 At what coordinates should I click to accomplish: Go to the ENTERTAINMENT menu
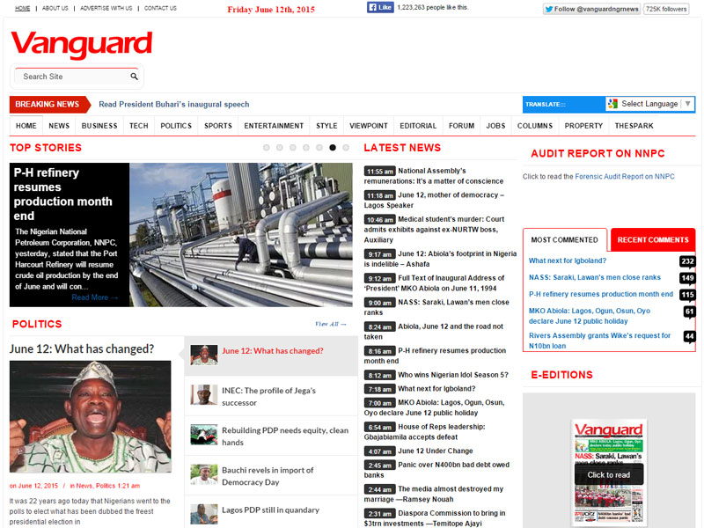[274, 126]
